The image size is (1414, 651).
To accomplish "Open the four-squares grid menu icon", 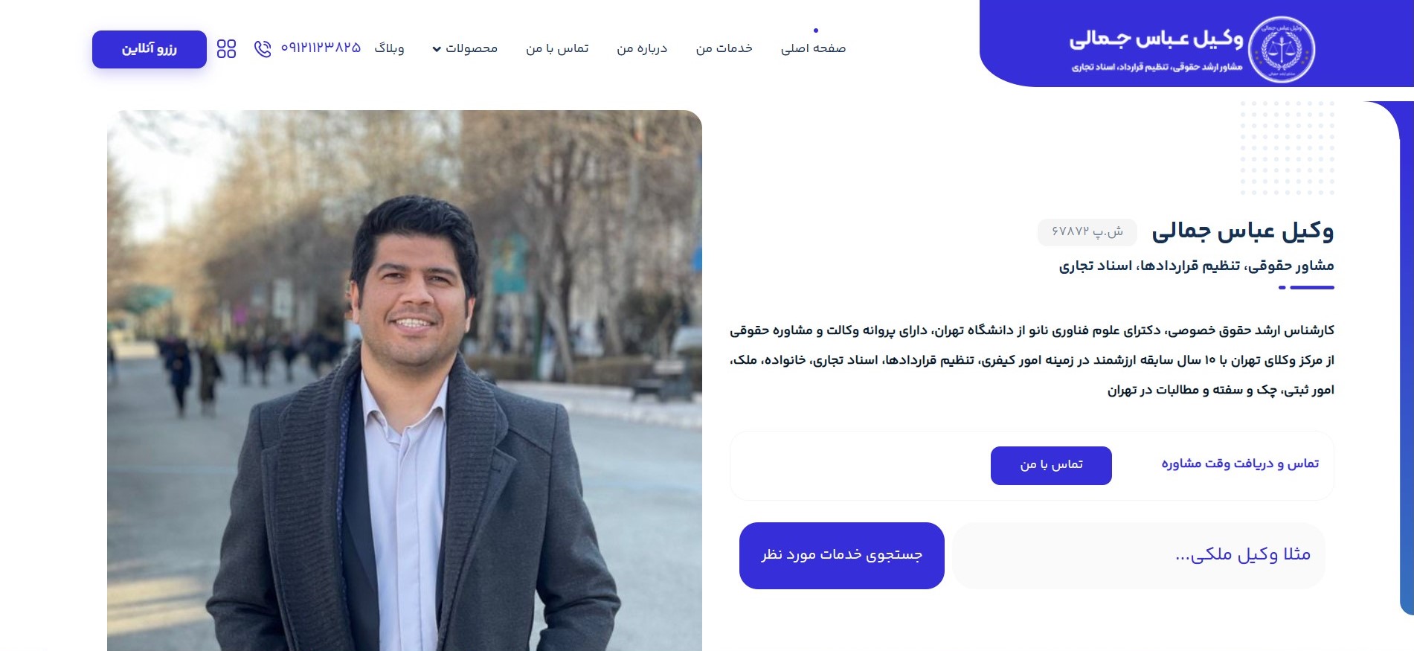I will [226, 49].
